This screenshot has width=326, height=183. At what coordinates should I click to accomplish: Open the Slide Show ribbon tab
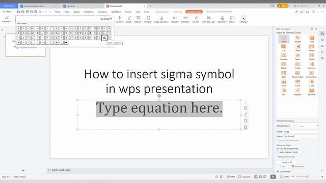click(116, 12)
